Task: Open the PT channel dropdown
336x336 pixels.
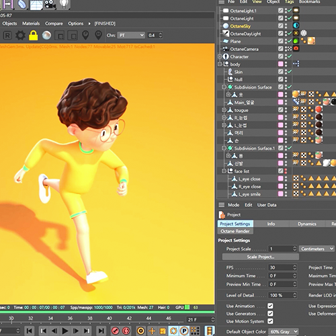Action: [x=131, y=35]
